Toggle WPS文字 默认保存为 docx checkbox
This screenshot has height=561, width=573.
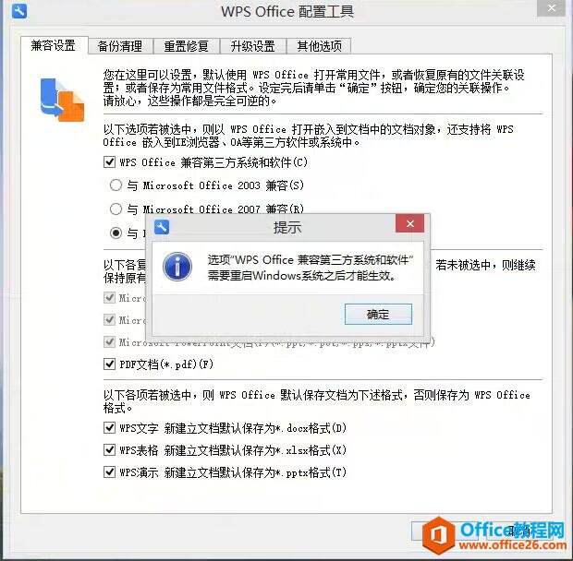pyautogui.click(x=110, y=427)
